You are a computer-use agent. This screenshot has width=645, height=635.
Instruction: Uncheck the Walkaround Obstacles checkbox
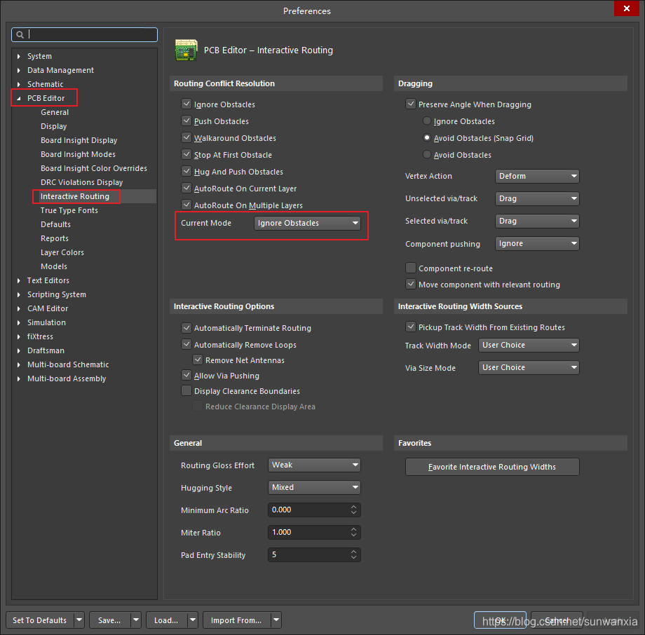(186, 137)
